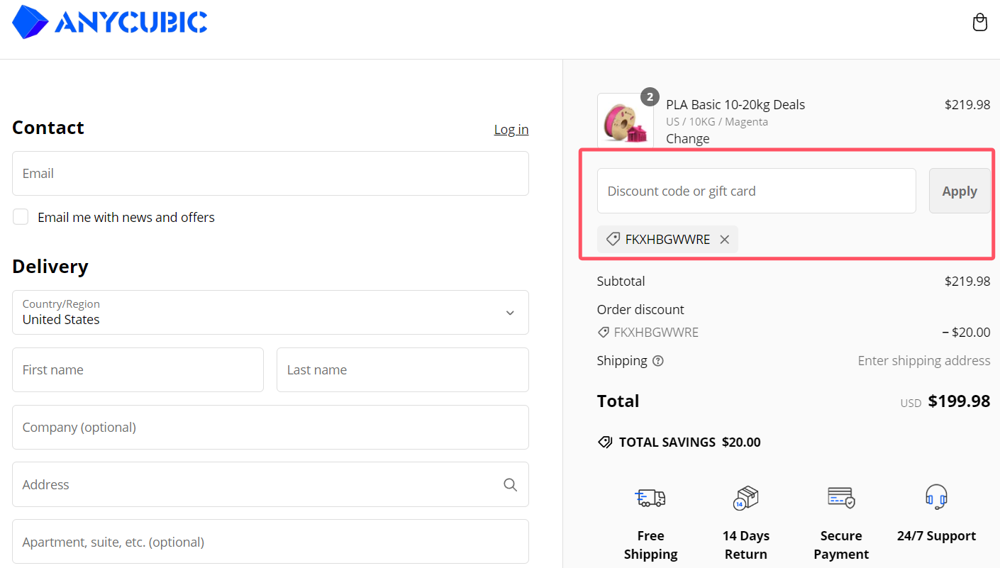Click the Total Savings tag icon
This screenshot has width=1000, height=568.
point(605,442)
